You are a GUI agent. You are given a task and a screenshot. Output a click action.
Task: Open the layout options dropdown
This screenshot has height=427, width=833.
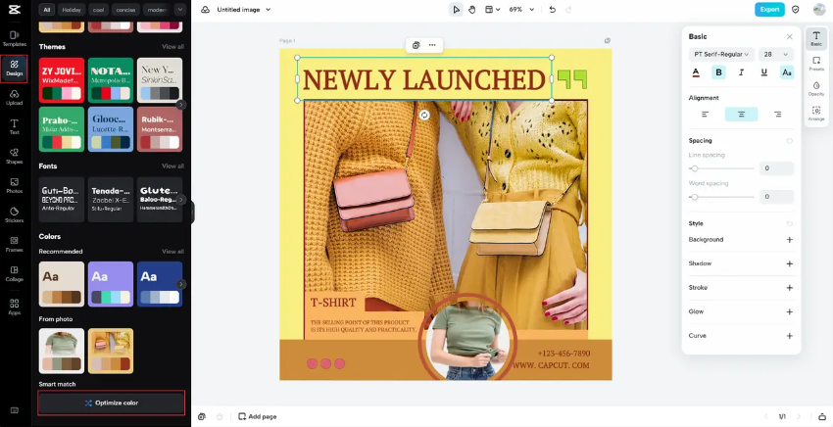coord(492,10)
